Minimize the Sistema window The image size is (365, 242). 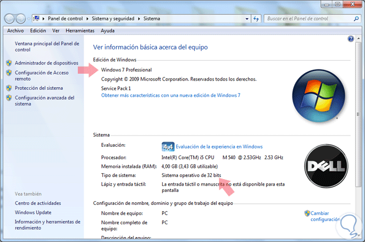326,4
